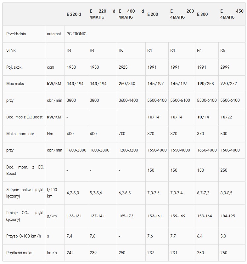The width and height of the screenshot is (247, 264).
Task: Click the Silnik row label
Action: coord(11,50)
